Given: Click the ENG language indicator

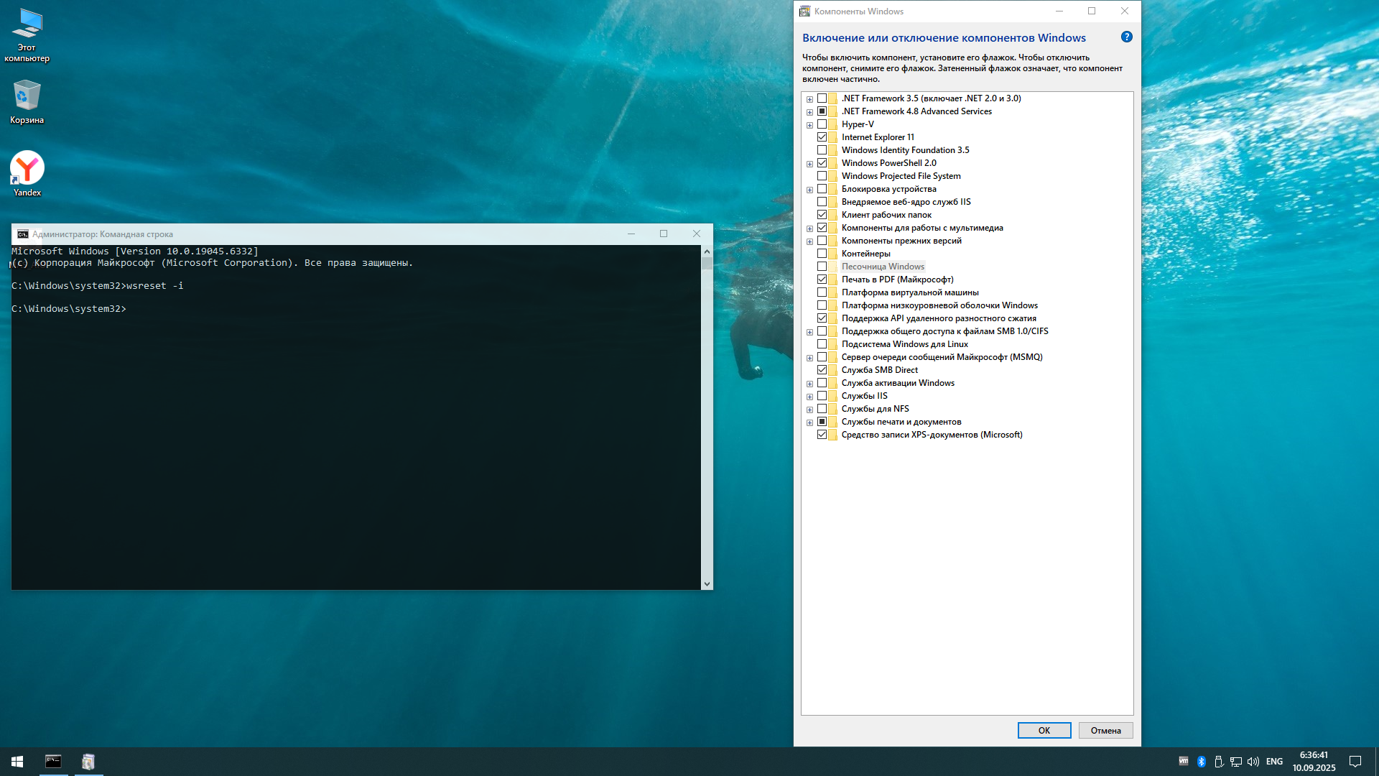Looking at the screenshot, I should (x=1274, y=761).
